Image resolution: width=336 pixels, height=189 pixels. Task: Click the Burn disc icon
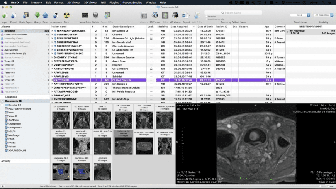tap(66, 16)
